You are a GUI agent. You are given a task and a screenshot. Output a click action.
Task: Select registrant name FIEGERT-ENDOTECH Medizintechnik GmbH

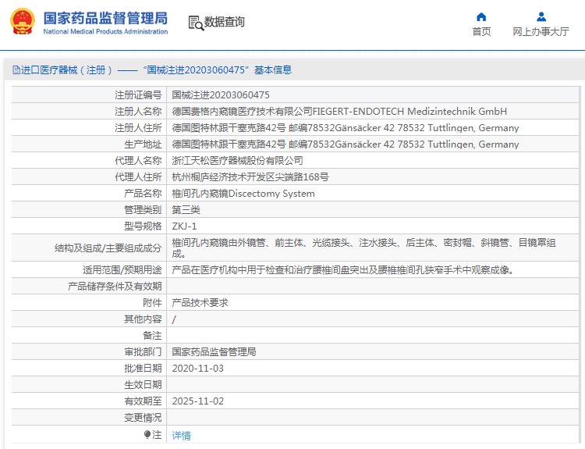tap(409, 112)
